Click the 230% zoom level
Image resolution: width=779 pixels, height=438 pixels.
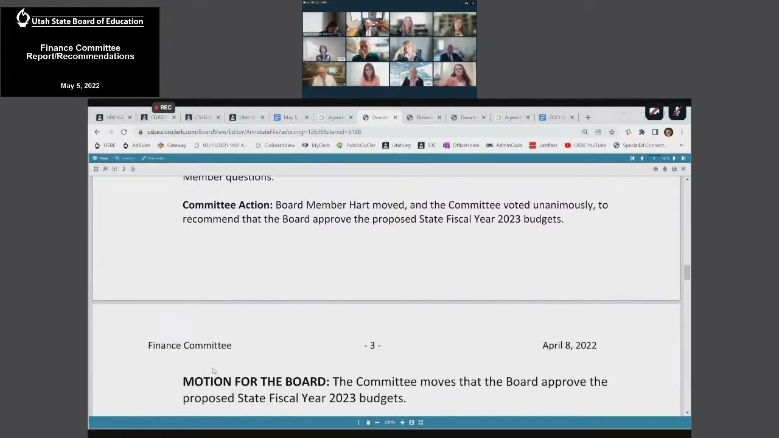pyautogui.click(x=389, y=422)
